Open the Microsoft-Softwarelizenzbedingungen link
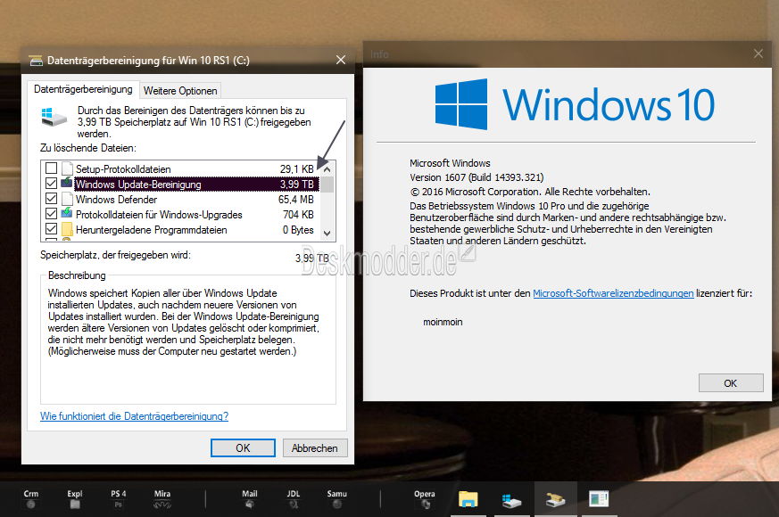Image resolution: width=779 pixels, height=517 pixels. click(613, 293)
